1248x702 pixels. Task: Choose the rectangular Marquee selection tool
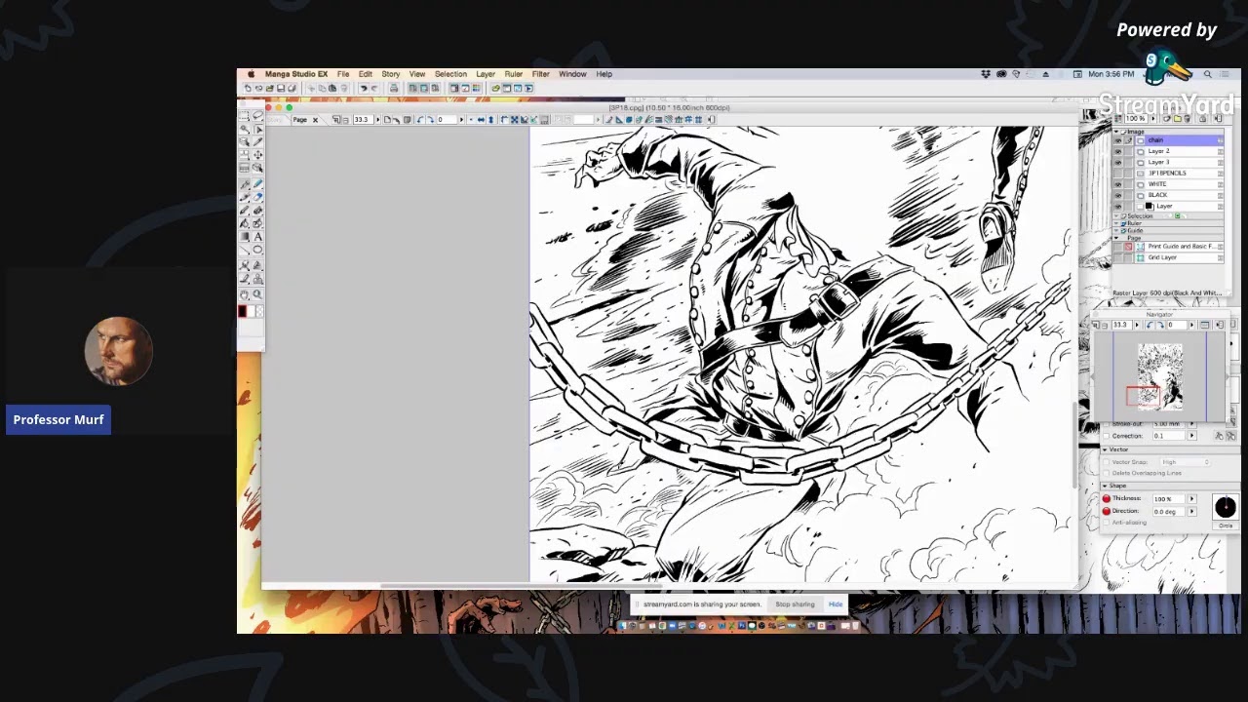pos(245,116)
